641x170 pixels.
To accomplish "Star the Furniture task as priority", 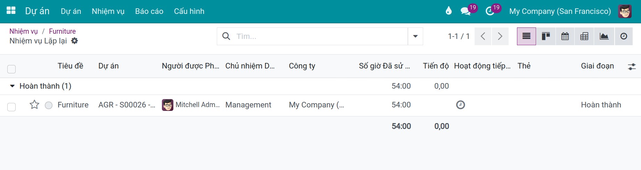I will [x=34, y=105].
